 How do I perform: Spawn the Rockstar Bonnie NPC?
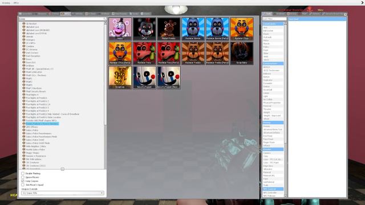(193, 29)
